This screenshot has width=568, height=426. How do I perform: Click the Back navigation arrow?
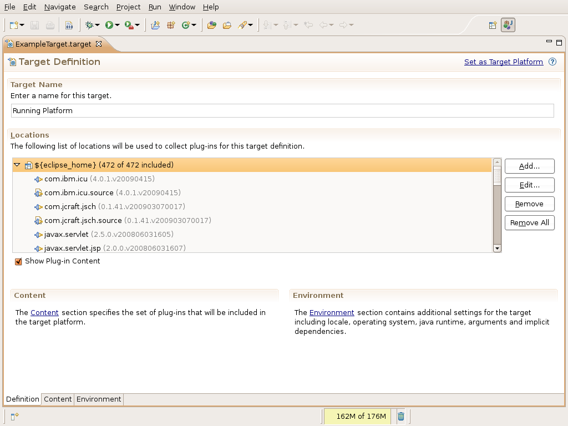click(323, 25)
